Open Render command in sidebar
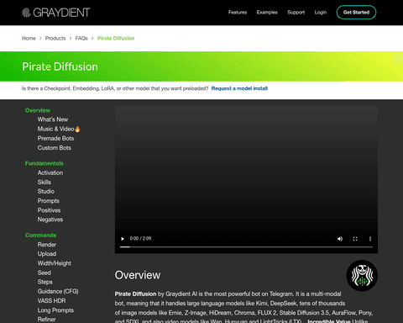Image resolution: width=403 pixels, height=323 pixels. (x=47, y=245)
